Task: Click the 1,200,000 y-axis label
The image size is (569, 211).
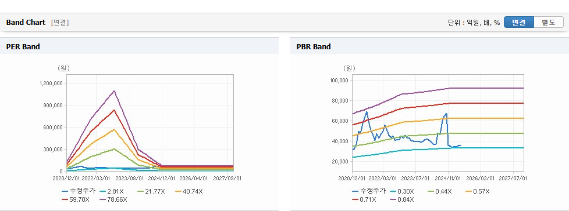Action: (x=52, y=83)
